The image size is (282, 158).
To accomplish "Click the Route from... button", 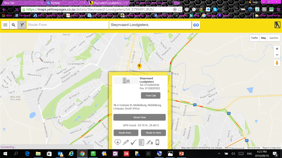I will coord(126,133).
